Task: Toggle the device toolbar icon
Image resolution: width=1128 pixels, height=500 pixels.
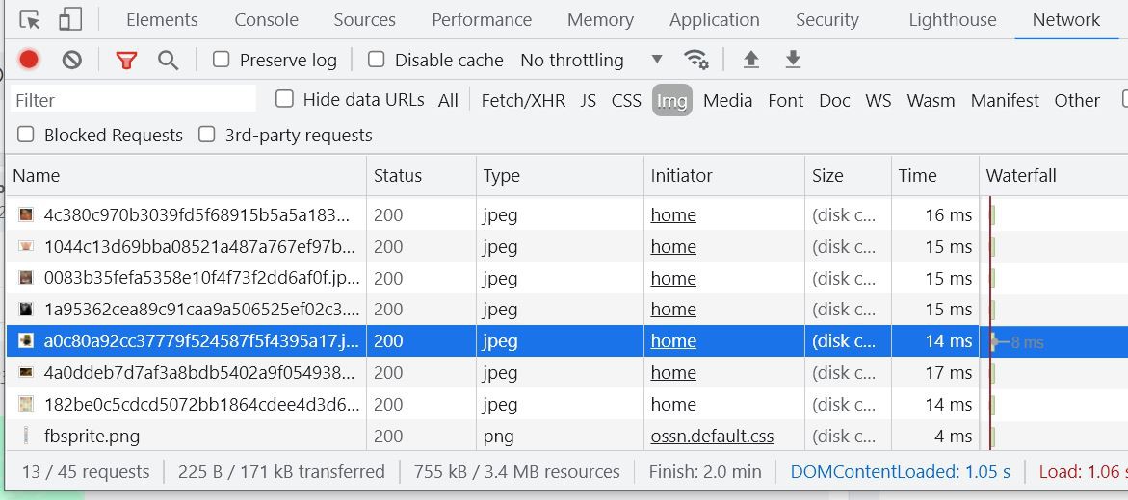Action: tap(70, 20)
